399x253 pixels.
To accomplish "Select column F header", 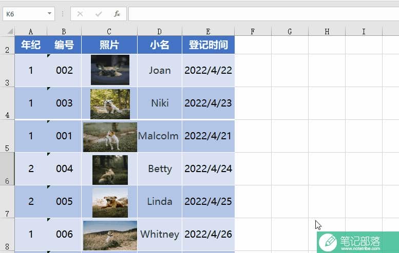I will (253, 31).
